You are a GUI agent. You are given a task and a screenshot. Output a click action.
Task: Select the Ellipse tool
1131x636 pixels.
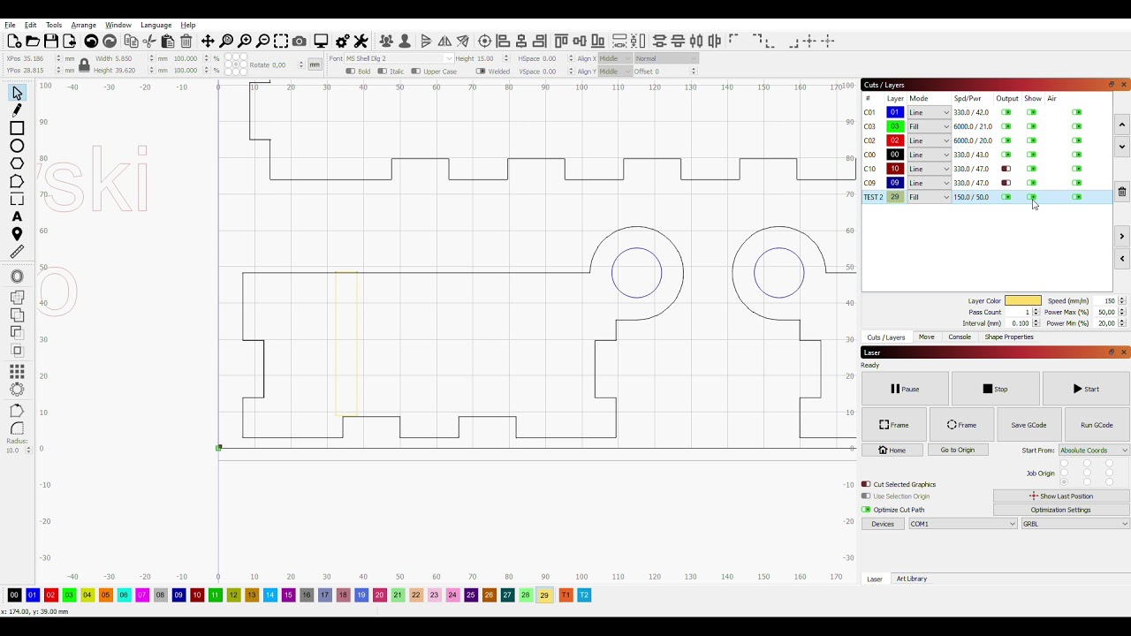click(x=17, y=146)
